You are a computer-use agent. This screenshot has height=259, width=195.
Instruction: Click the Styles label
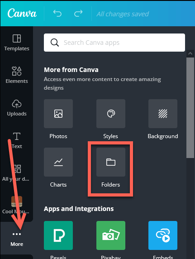click(x=111, y=136)
